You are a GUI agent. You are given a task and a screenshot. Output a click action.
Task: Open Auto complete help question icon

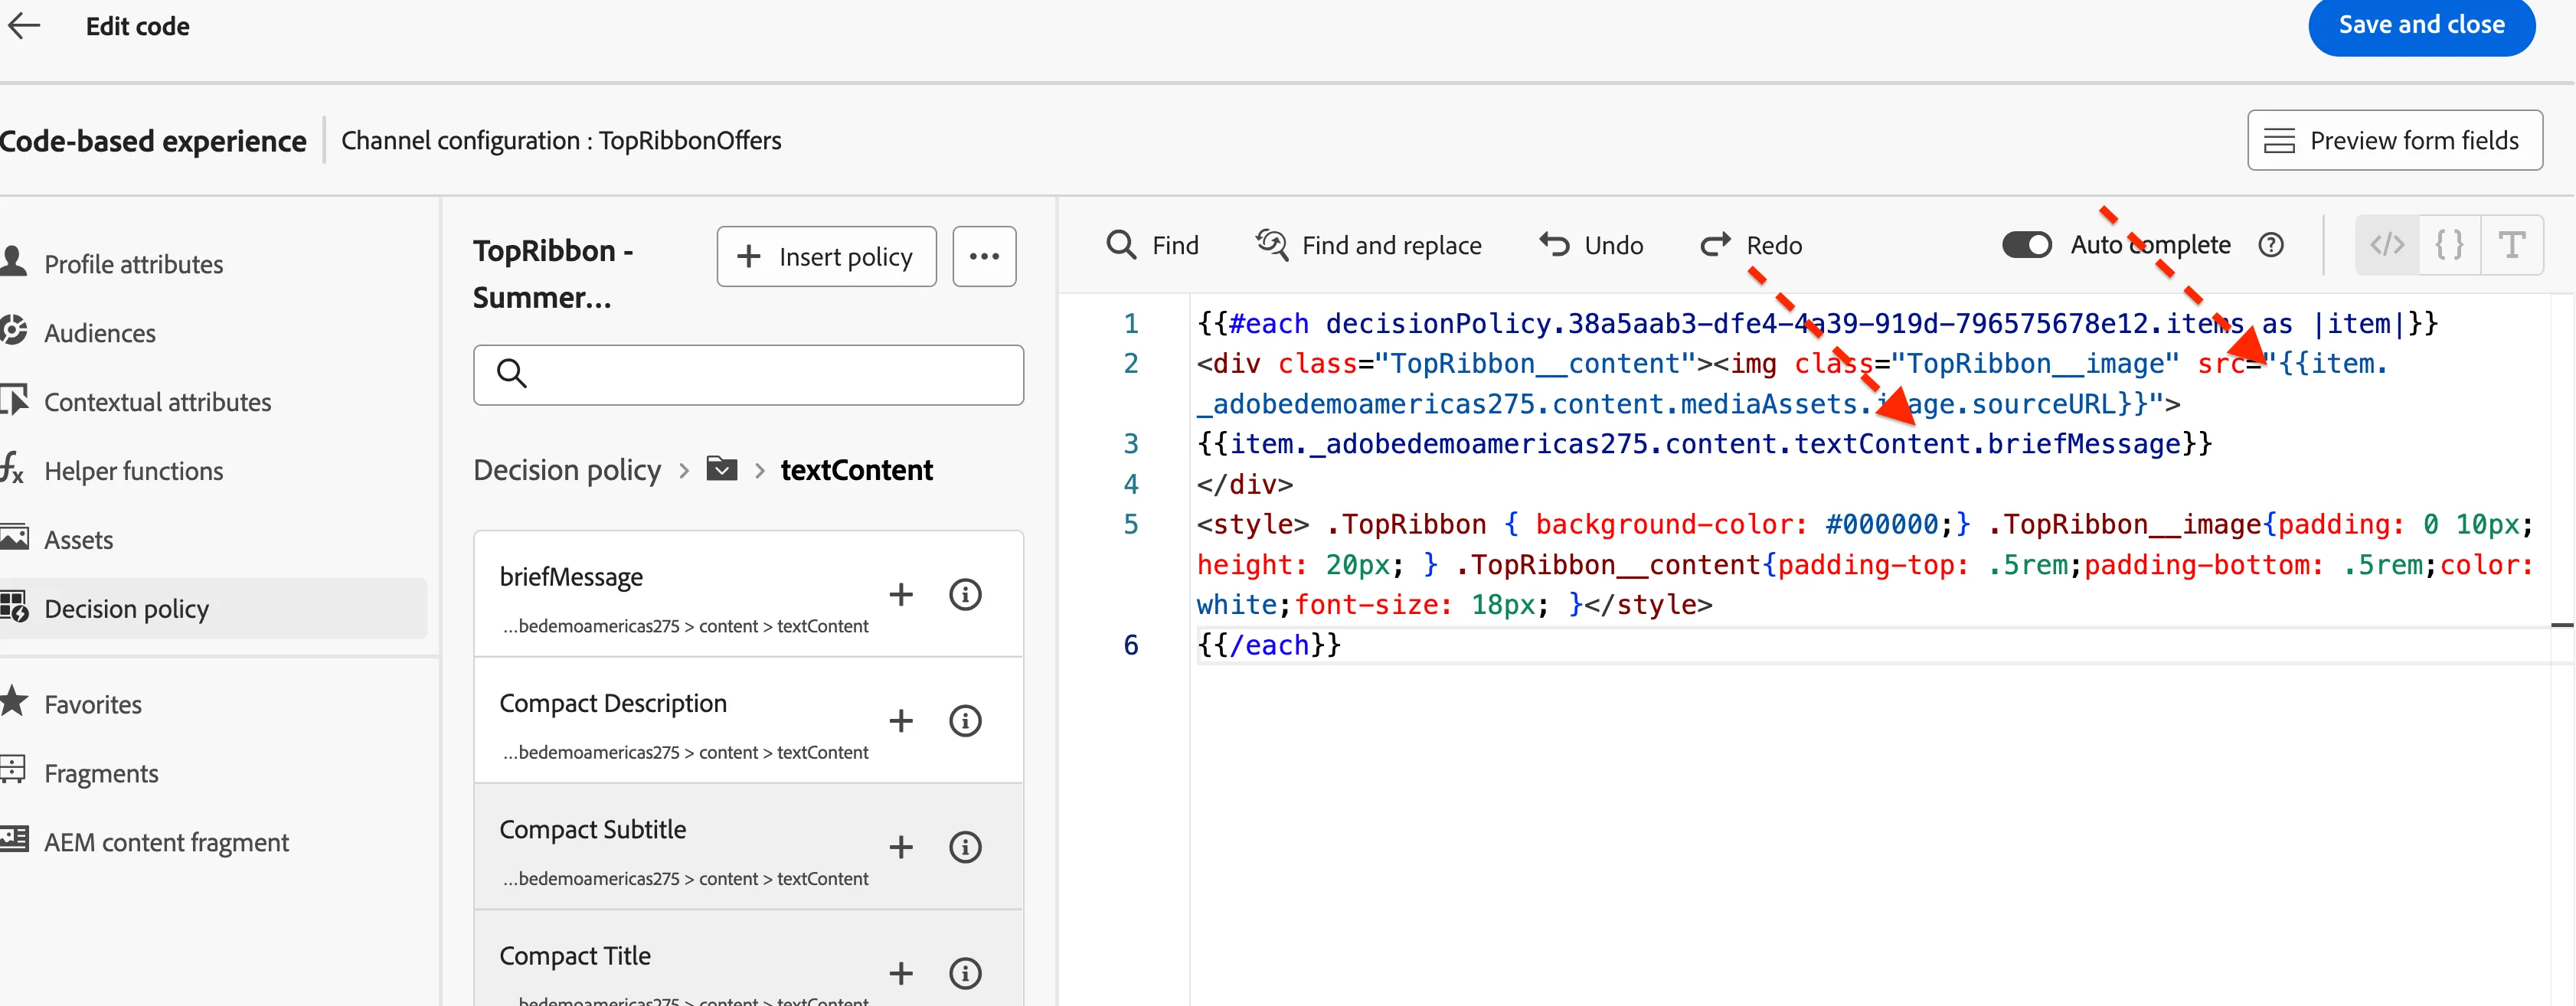click(2271, 245)
